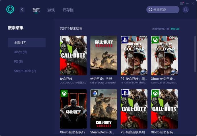The width and height of the screenshot is (197, 136).
Task: Open the user account profile icon
Action: 186,10
